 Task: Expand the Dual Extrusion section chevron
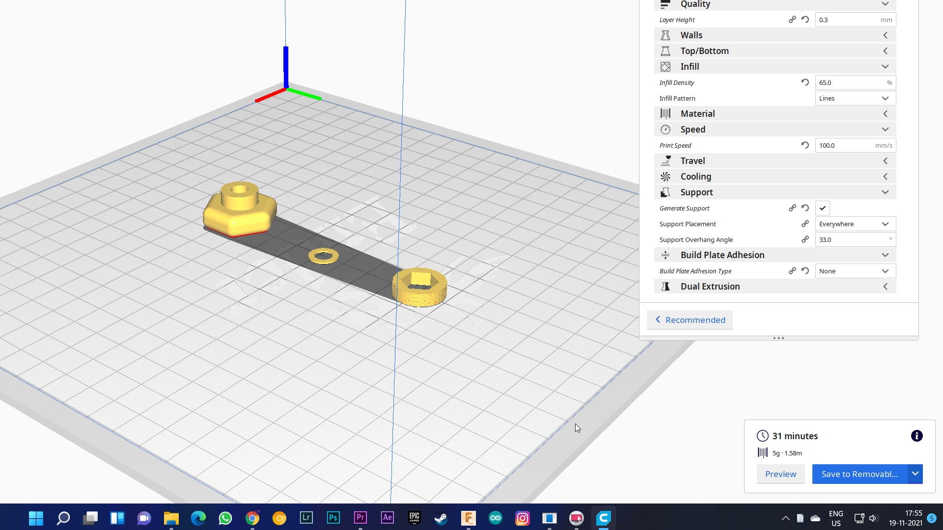click(x=885, y=287)
